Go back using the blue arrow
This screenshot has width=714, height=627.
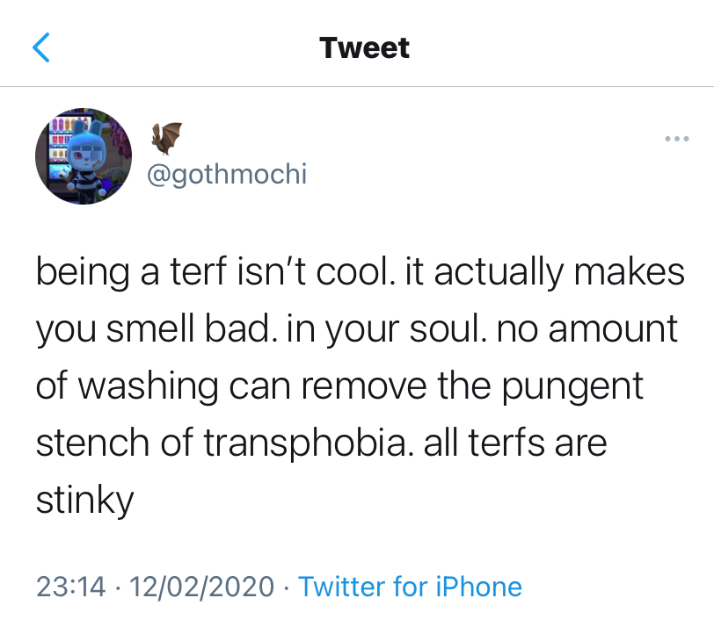pyautogui.click(x=41, y=47)
